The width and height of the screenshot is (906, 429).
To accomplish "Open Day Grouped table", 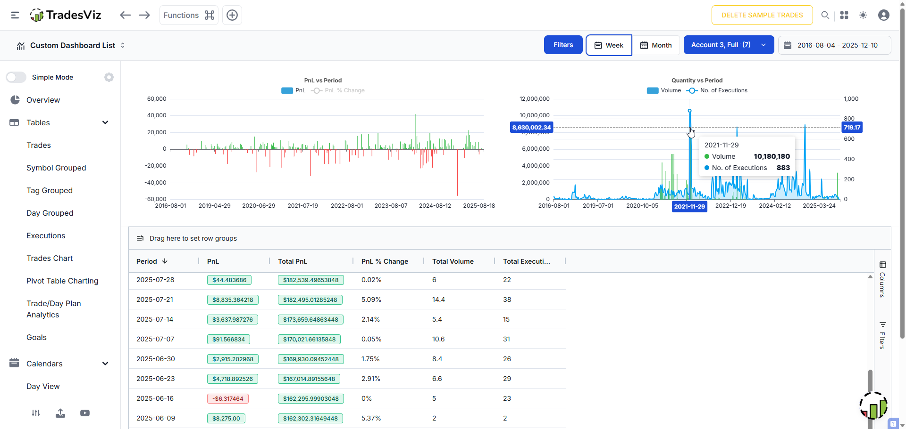I will coord(50,213).
